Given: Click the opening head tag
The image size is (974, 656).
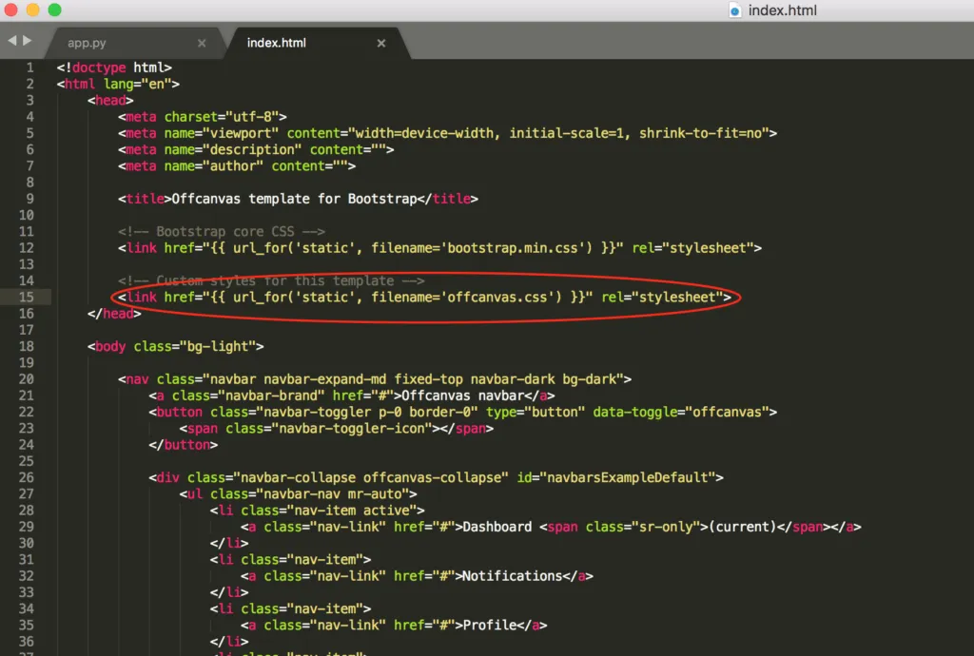Looking at the screenshot, I should click(x=110, y=100).
